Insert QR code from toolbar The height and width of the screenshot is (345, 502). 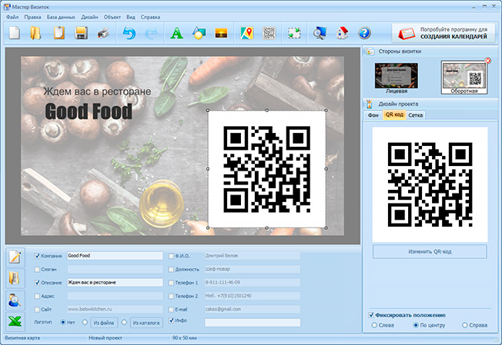tap(269, 33)
